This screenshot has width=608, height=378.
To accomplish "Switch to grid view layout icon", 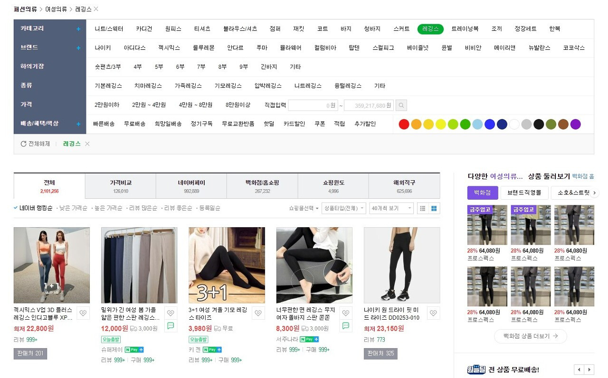I will (434, 208).
